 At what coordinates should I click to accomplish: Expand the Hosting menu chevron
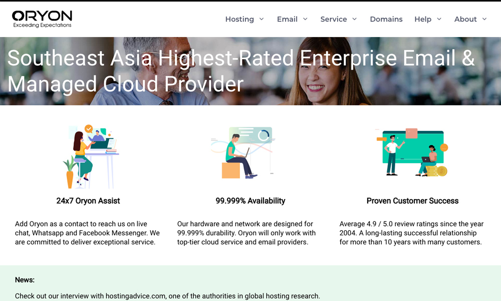point(261,19)
